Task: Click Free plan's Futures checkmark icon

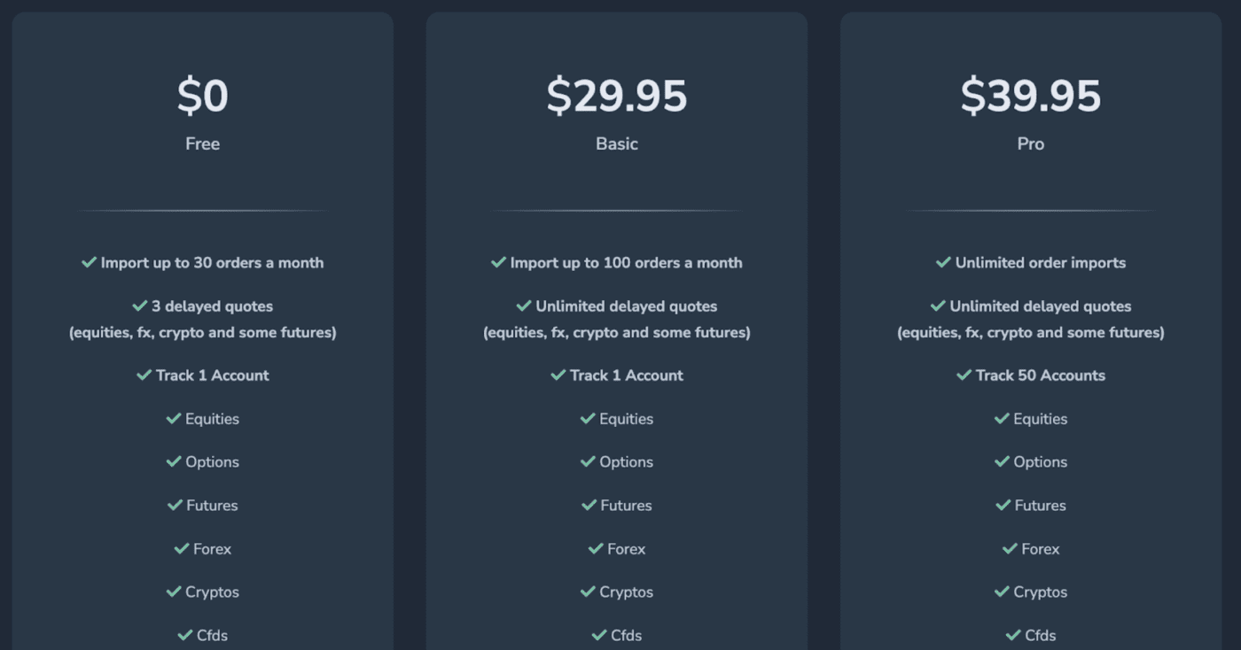Action: (x=175, y=506)
